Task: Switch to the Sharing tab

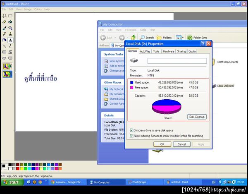Action: tap(181, 51)
